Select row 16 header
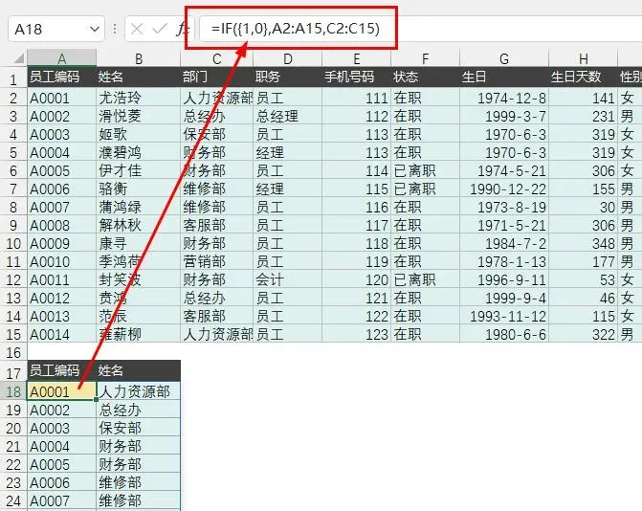Screen dimensions: 642x511 [x=13, y=352]
